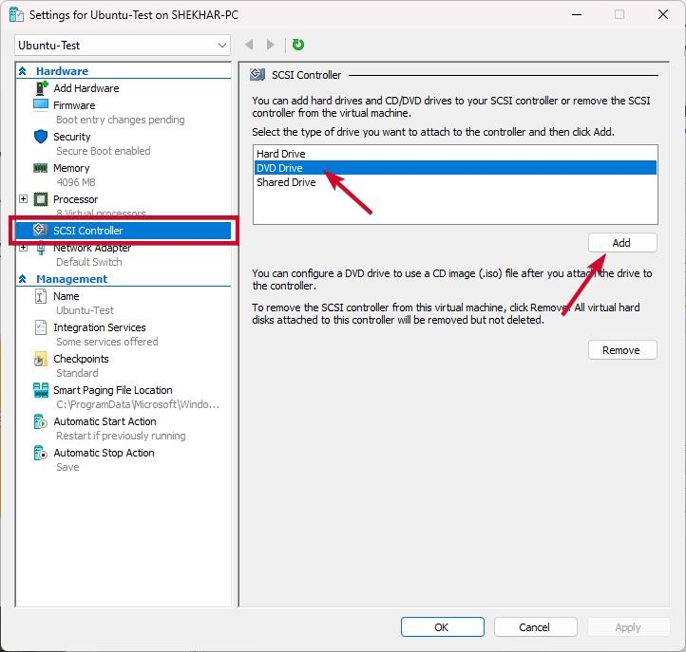Select the Firmware settings entry
686x652 pixels.
click(74, 105)
